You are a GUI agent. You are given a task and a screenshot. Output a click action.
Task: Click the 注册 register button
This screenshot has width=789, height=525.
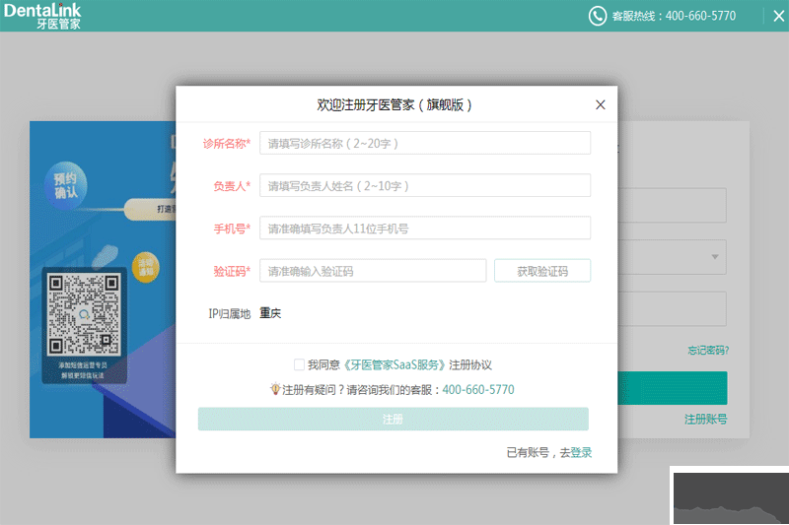[393, 419]
